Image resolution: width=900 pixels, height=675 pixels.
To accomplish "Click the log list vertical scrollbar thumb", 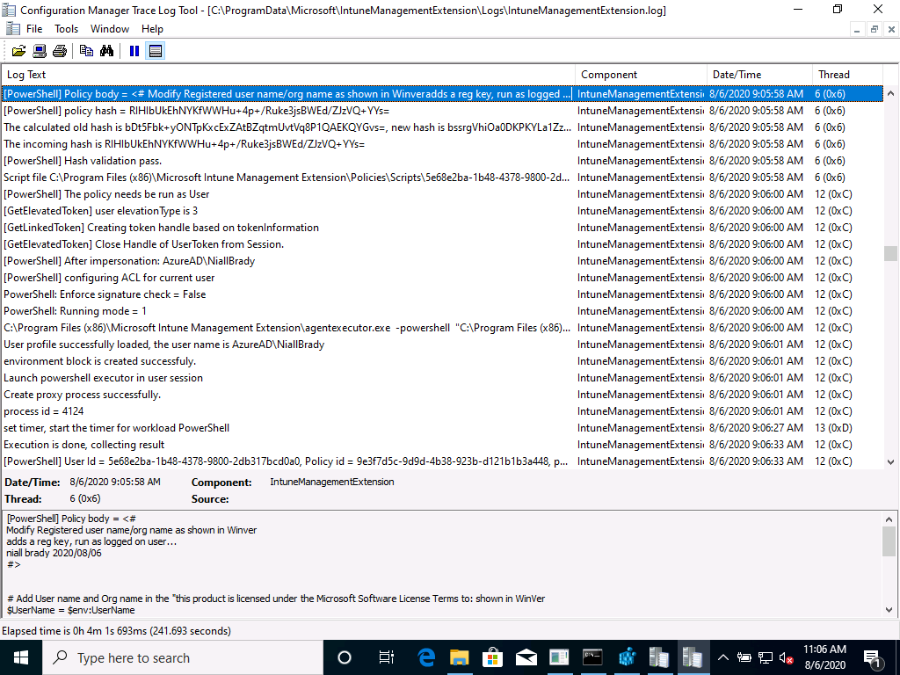I will (891, 253).
